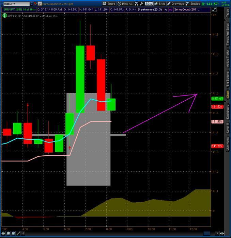Click the bid price B: 141.57
The width and height of the screenshot is (231, 238).
click(211, 4)
